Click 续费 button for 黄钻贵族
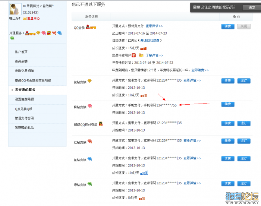Viewport: 261px width, 206px height. click(x=228, y=81)
